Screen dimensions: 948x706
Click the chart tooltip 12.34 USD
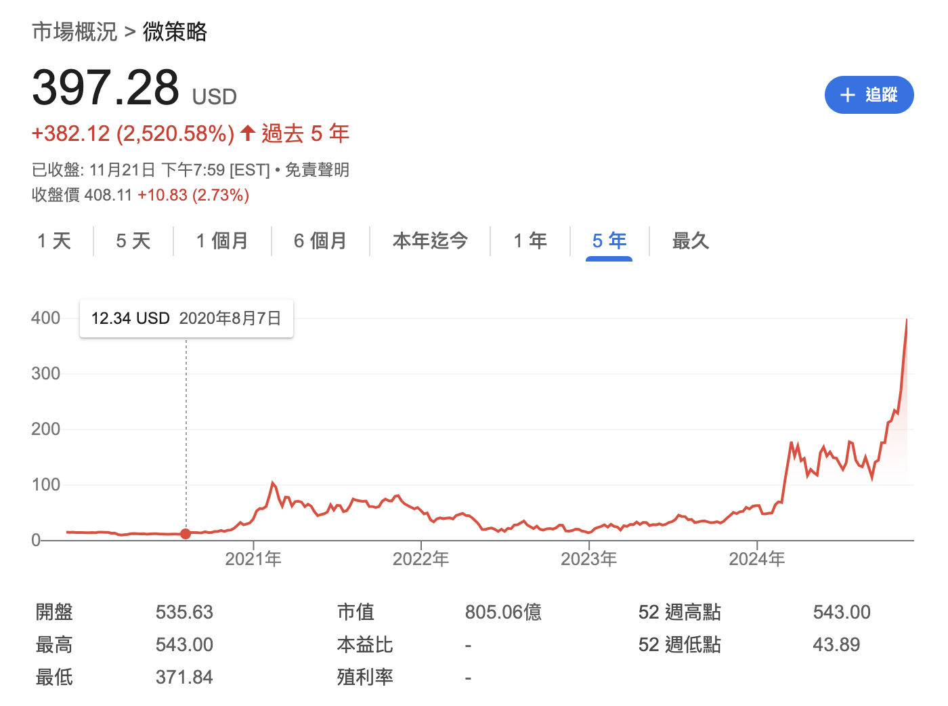(x=186, y=318)
